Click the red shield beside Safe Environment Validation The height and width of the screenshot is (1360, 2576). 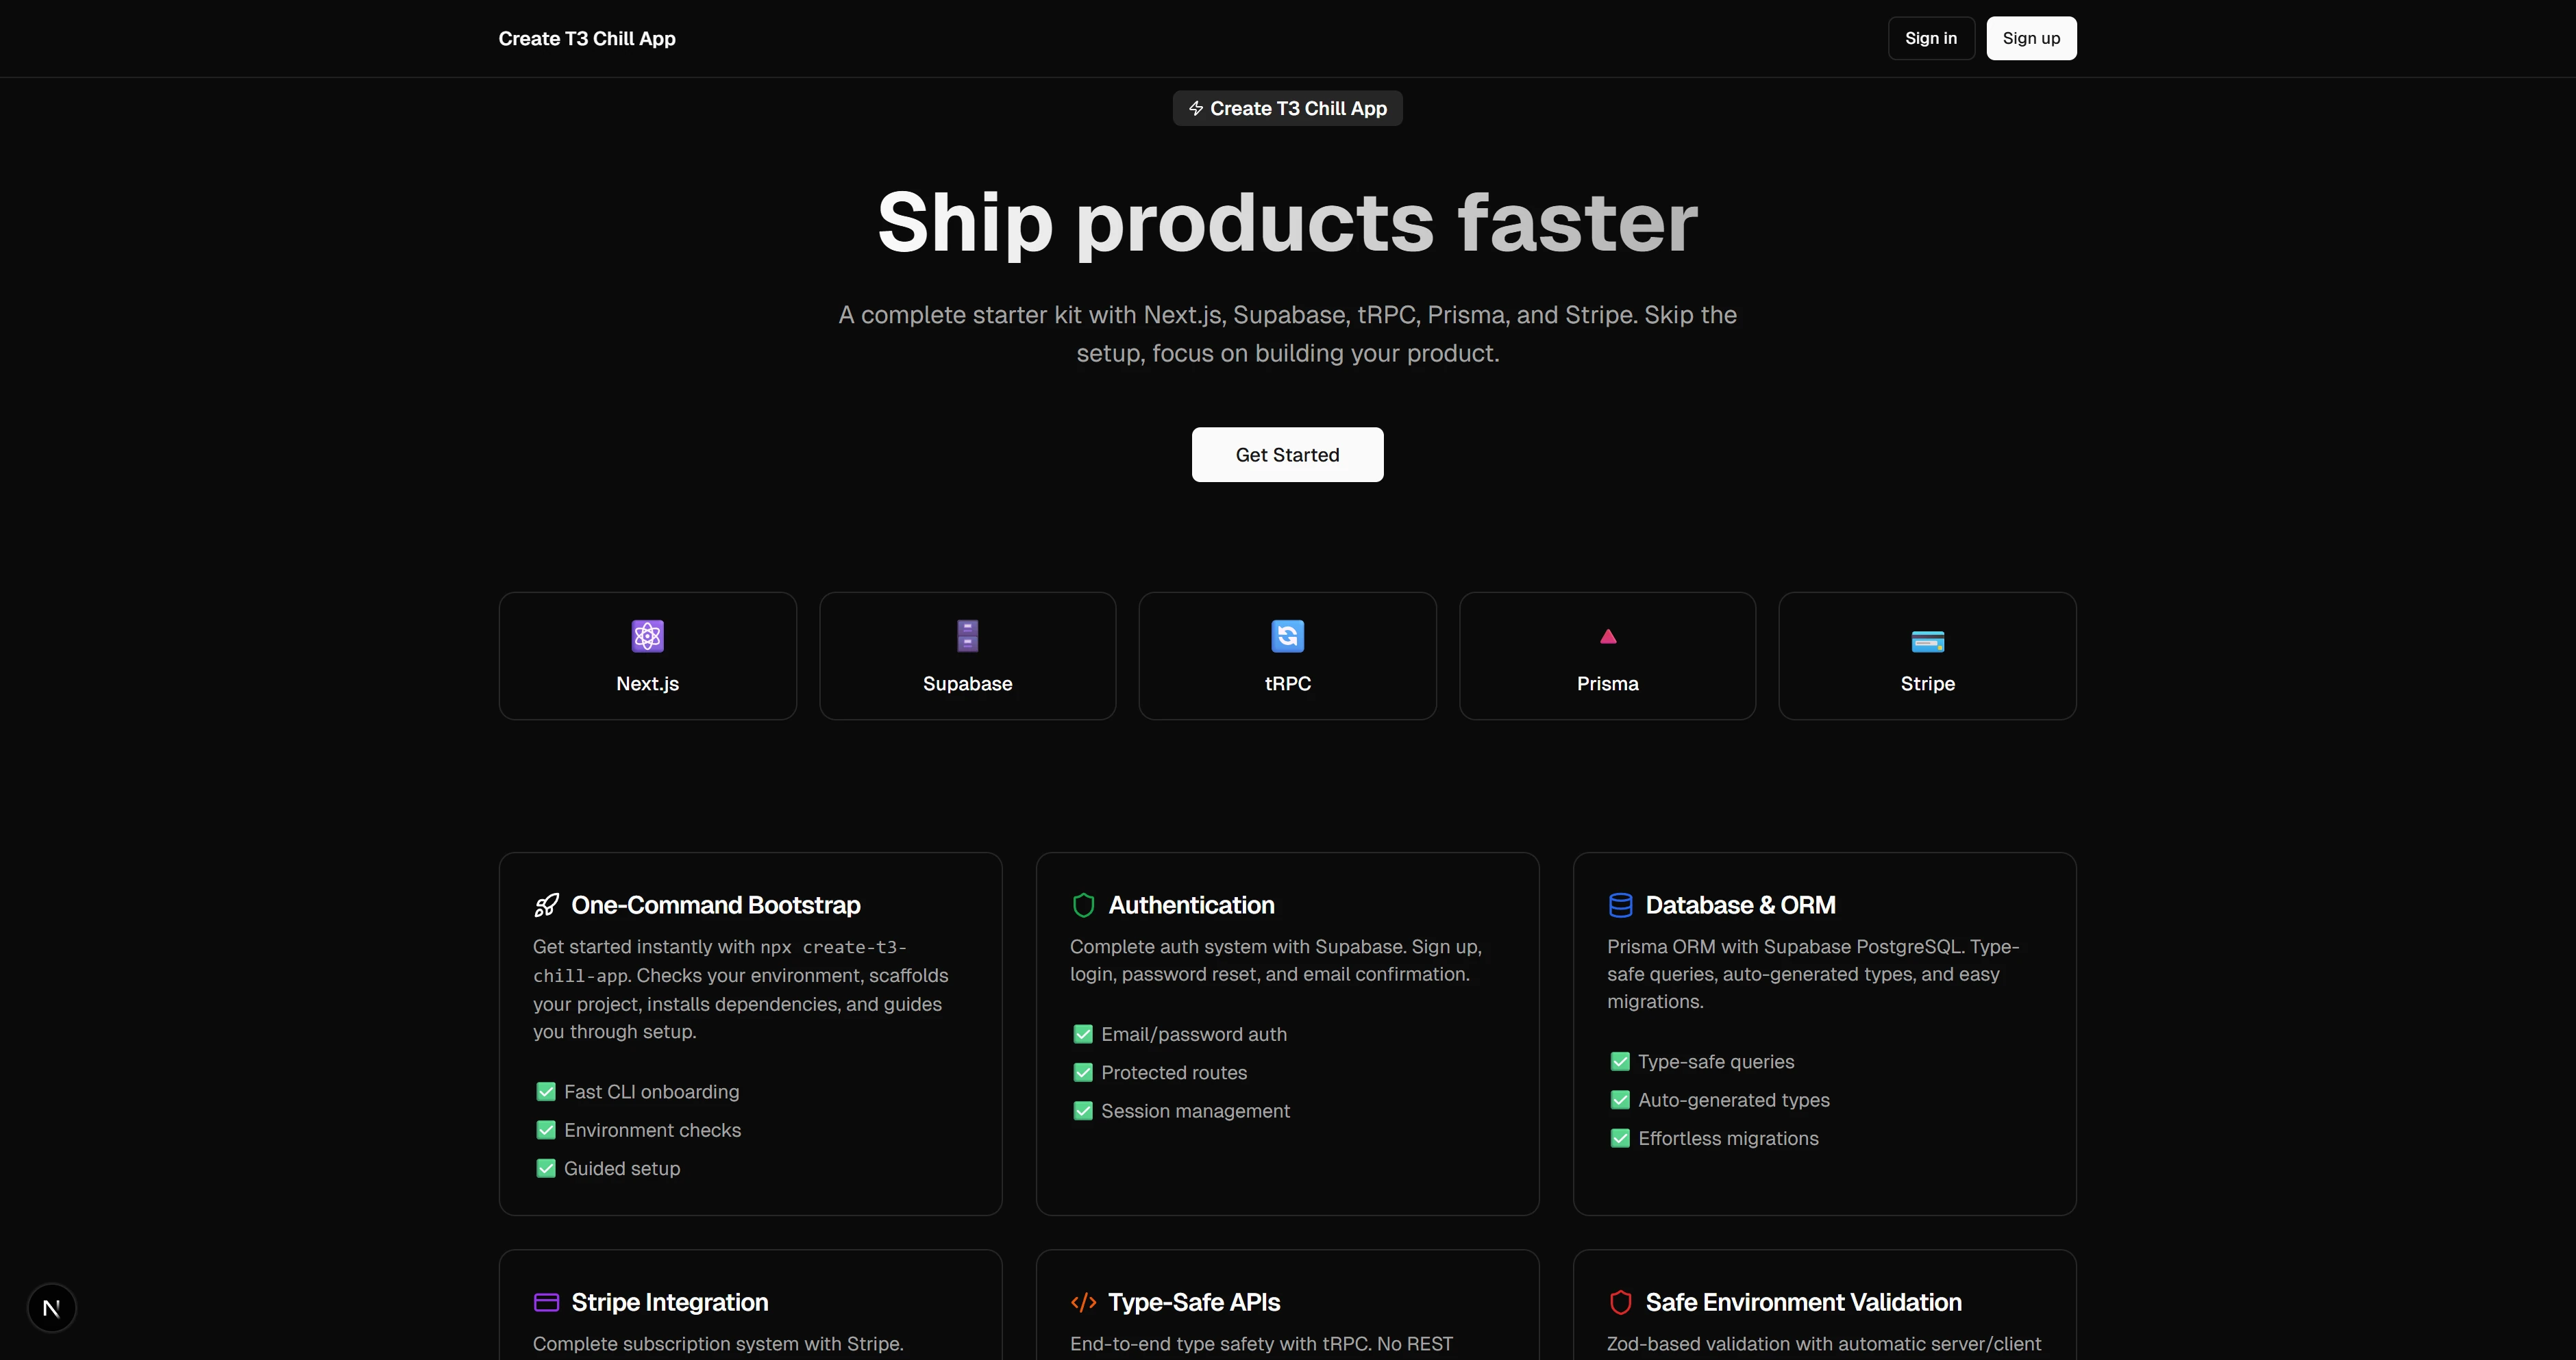tap(1621, 1302)
